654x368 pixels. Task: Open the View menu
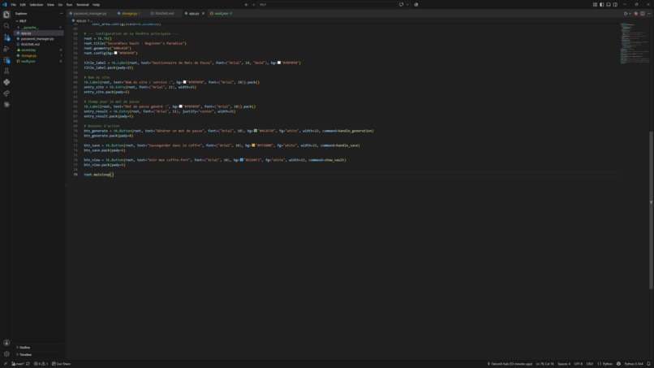(50, 5)
